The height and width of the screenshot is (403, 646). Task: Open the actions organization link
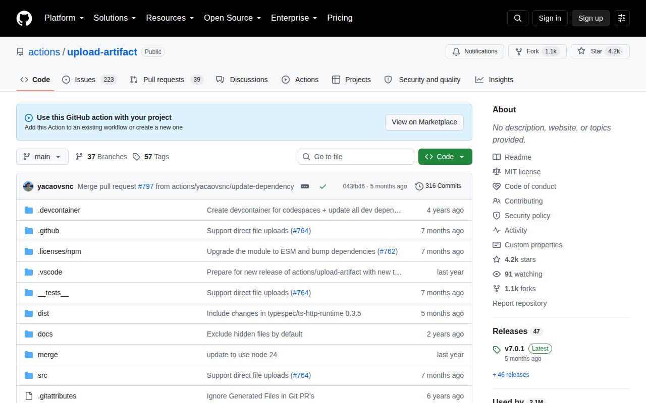coord(44,52)
